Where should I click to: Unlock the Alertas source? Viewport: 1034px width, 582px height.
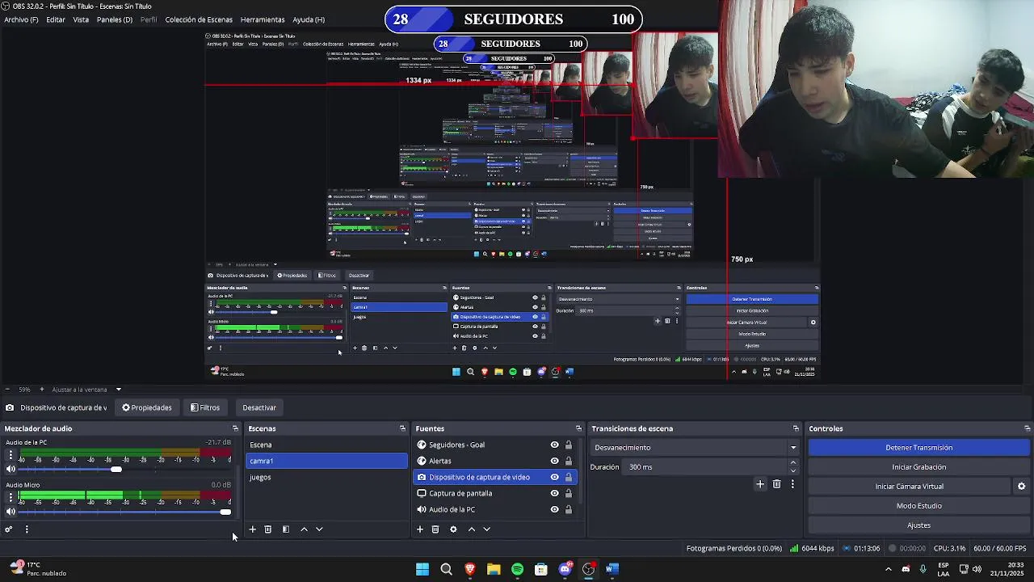click(569, 461)
